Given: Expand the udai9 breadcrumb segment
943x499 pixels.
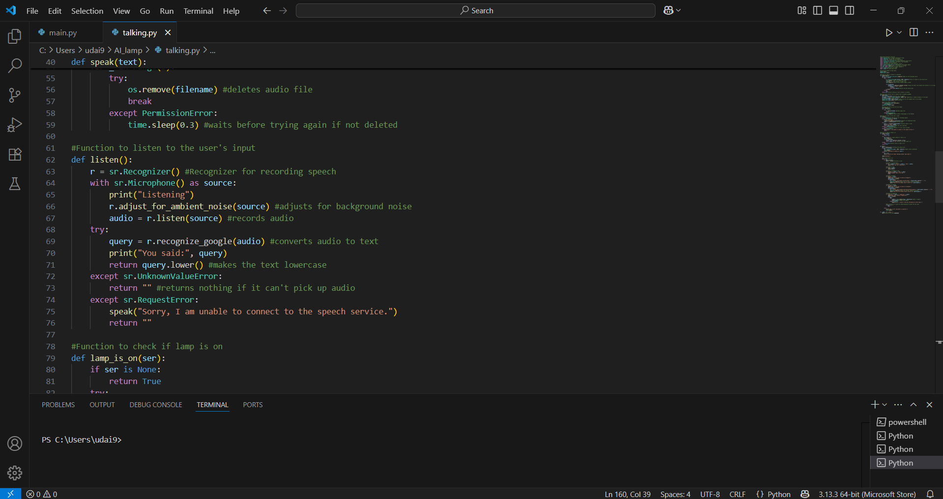Looking at the screenshot, I should pyautogui.click(x=94, y=50).
